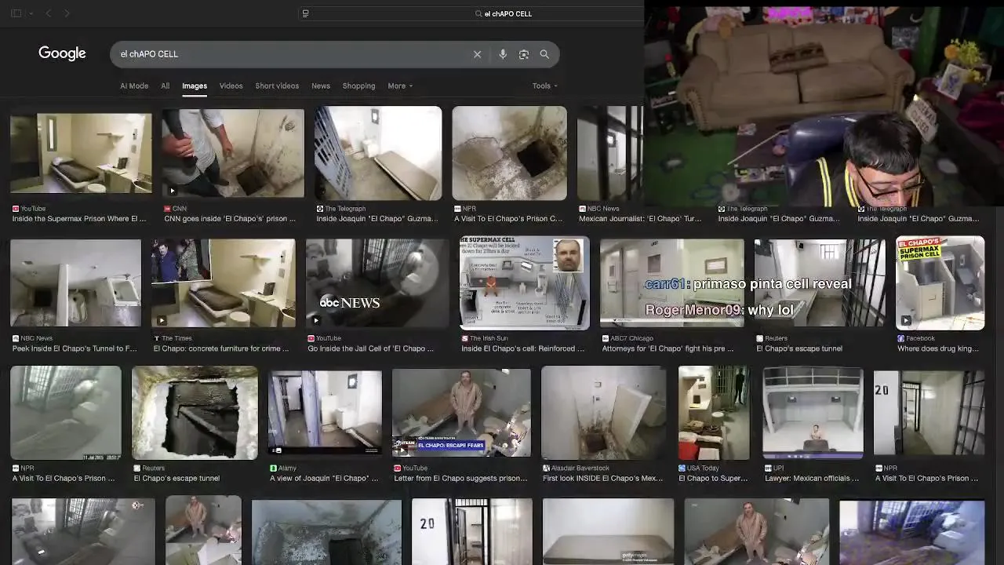Click 'Inside El Chapo's cell: Reinforced ...' link
The width and height of the screenshot is (1004, 565).
[523, 348]
